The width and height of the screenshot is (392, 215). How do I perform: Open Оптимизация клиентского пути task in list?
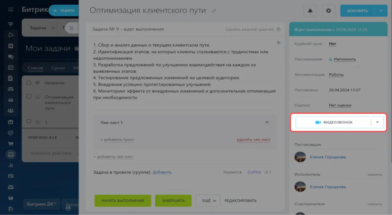click(59, 102)
